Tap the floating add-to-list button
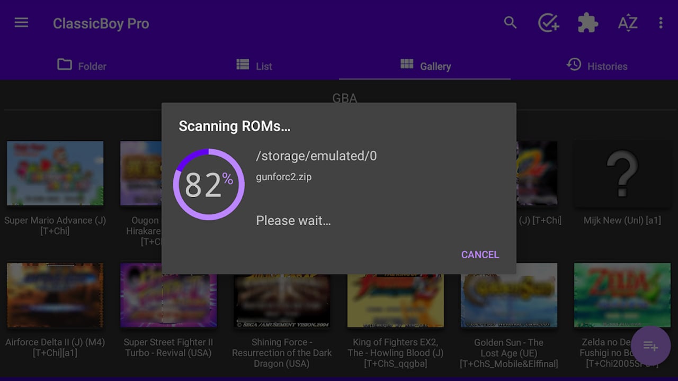Image resolution: width=678 pixels, height=381 pixels. click(x=650, y=347)
